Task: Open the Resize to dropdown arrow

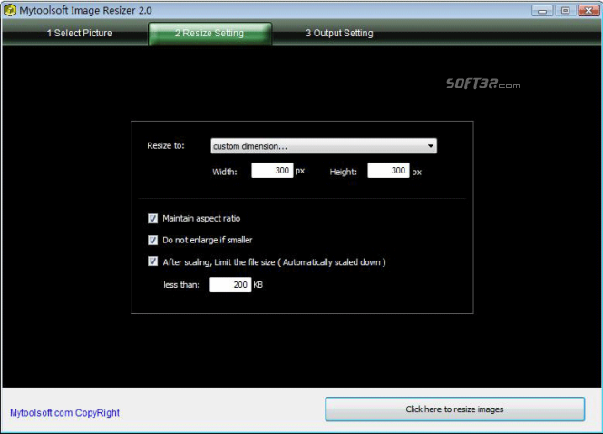Action: click(x=431, y=146)
